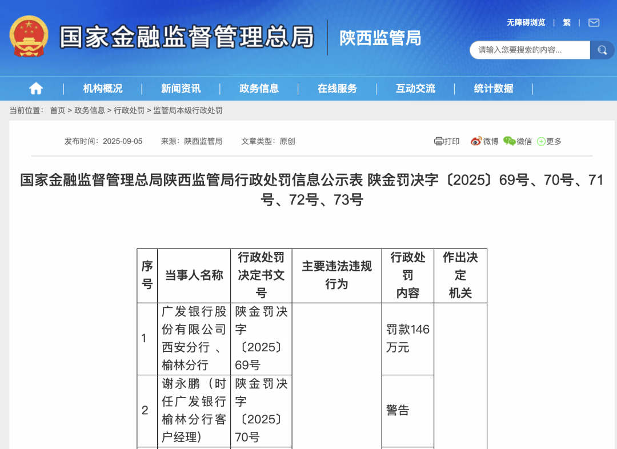This screenshot has height=449, width=617.
Task: Share via the WeChat icon
Action: click(x=509, y=141)
